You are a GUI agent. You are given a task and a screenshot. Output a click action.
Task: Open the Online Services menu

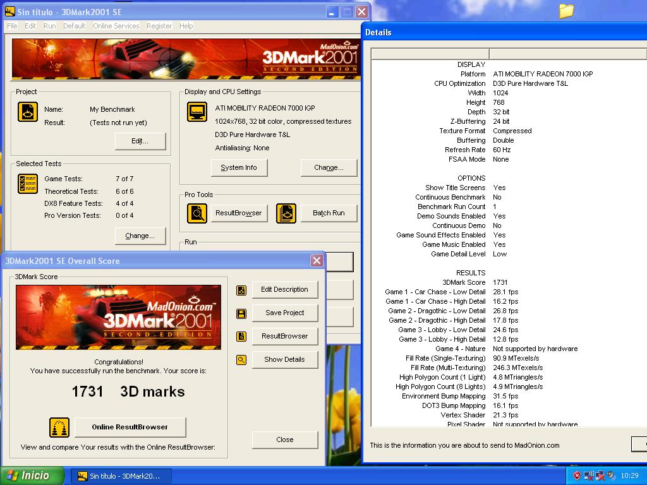[x=116, y=26]
